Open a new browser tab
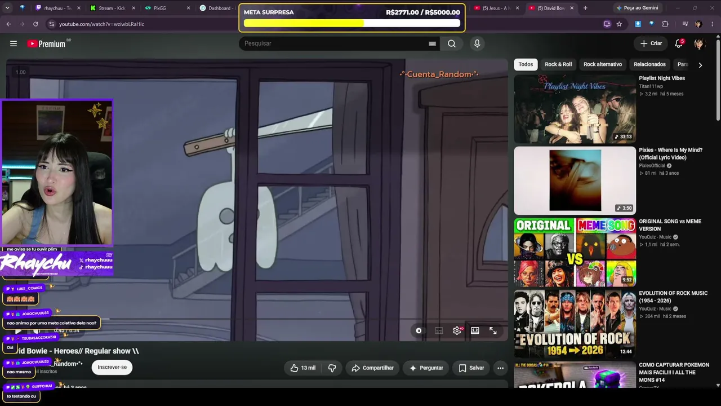The width and height of the screenshot is (721, 406). [x=585, y=8]
